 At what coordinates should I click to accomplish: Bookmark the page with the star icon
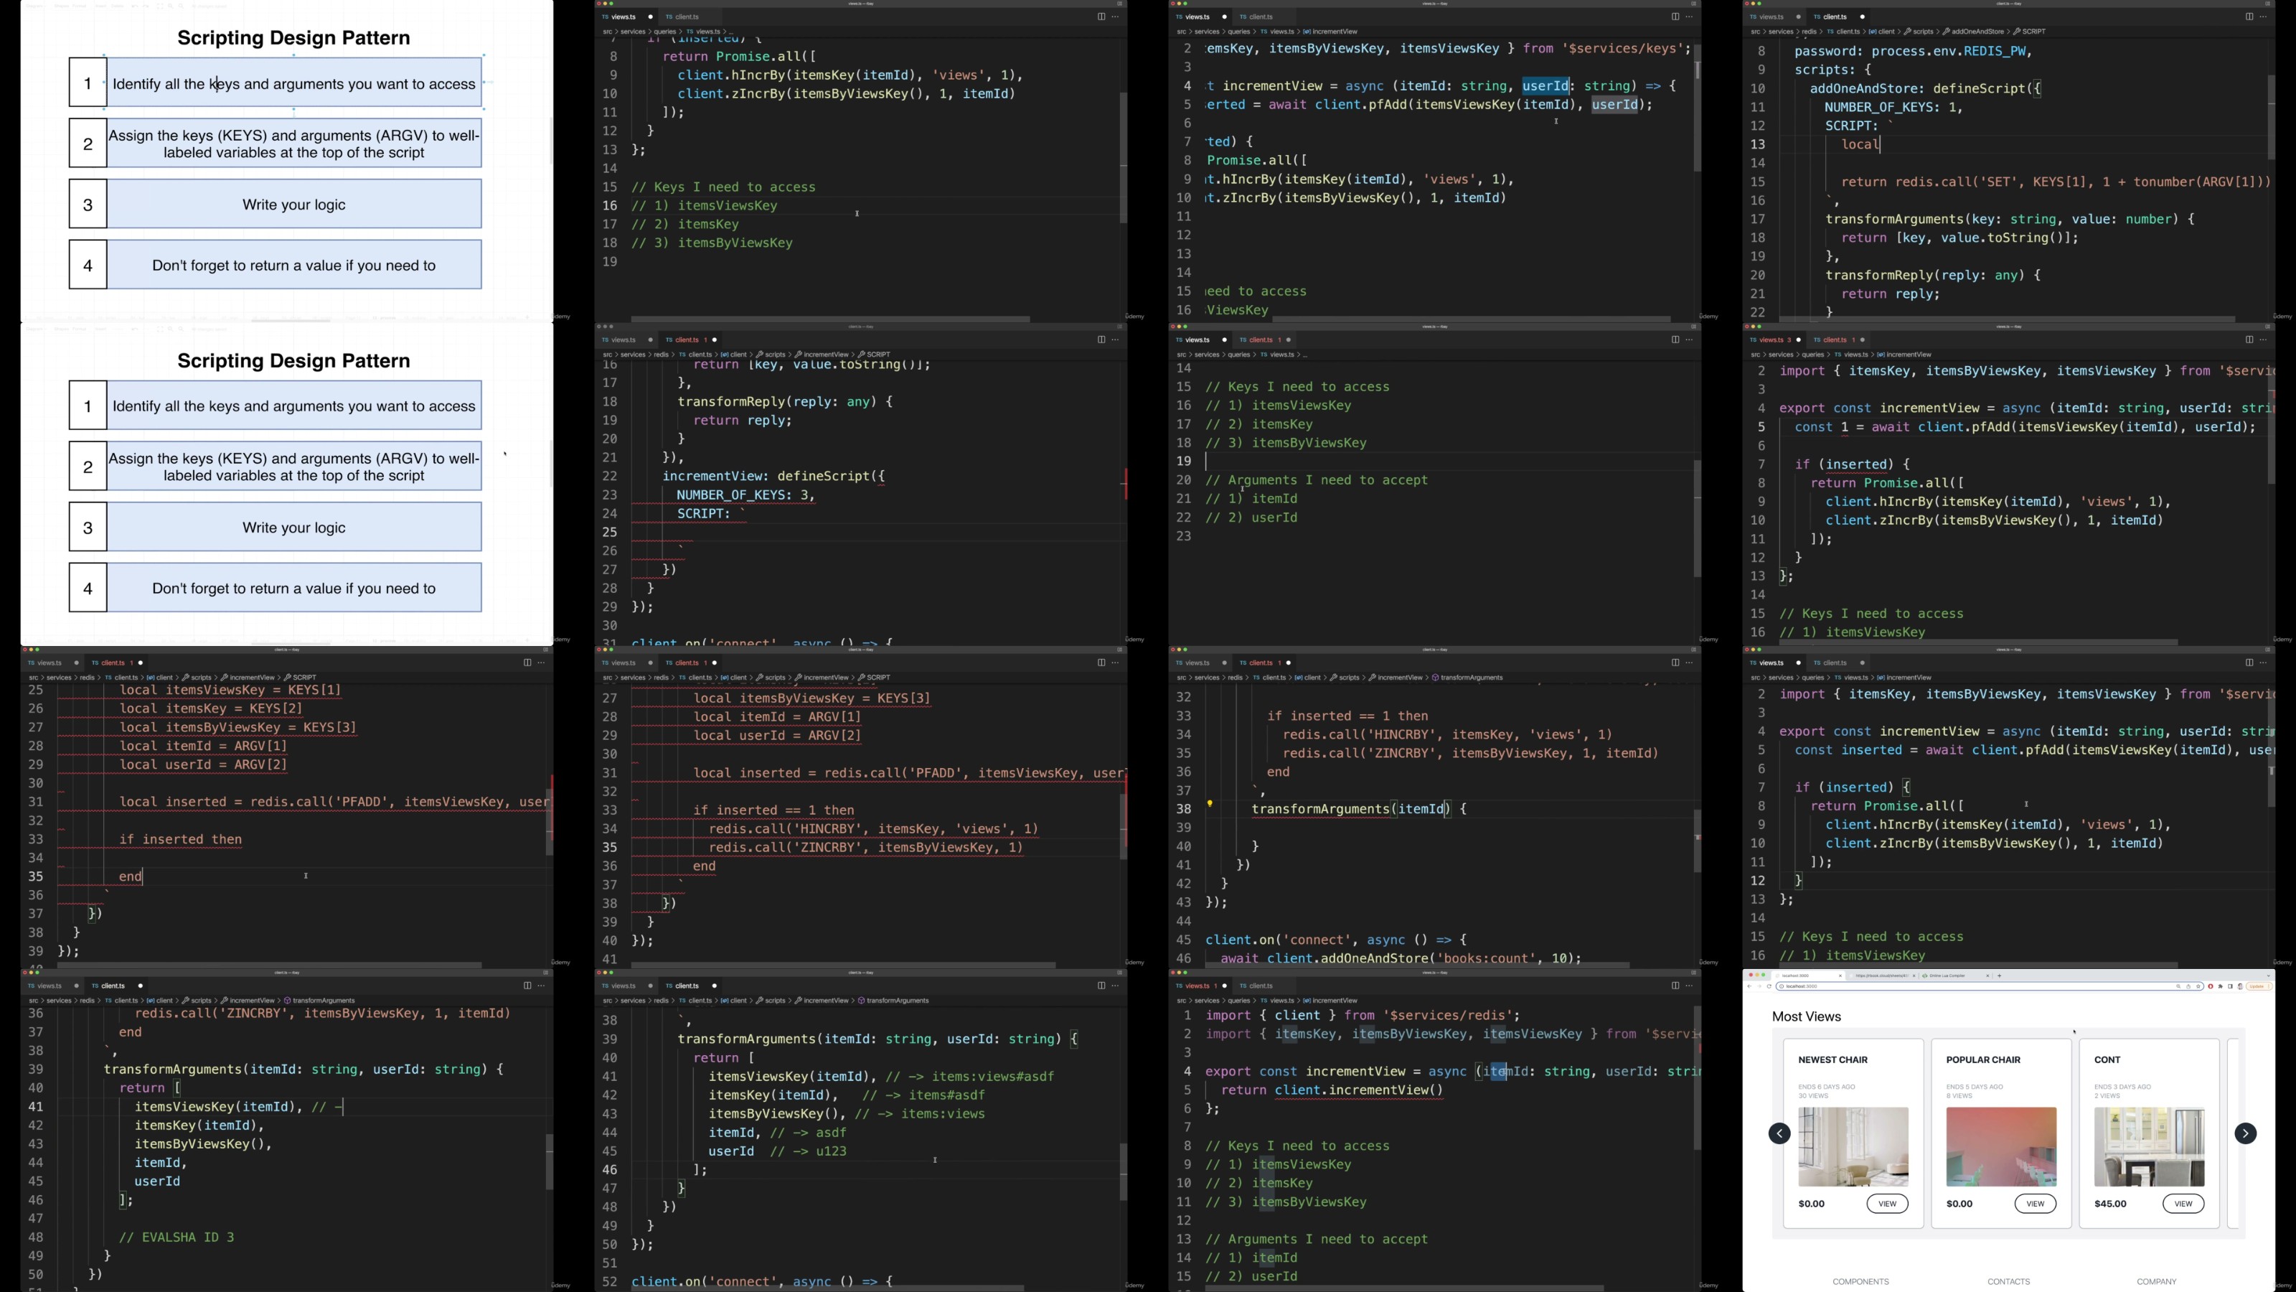pos(2198,986)
